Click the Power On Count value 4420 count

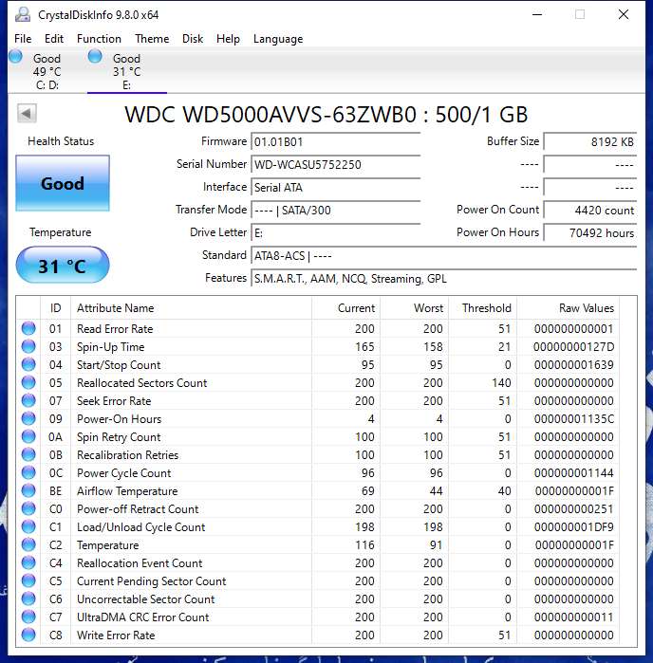coord(590,211)
